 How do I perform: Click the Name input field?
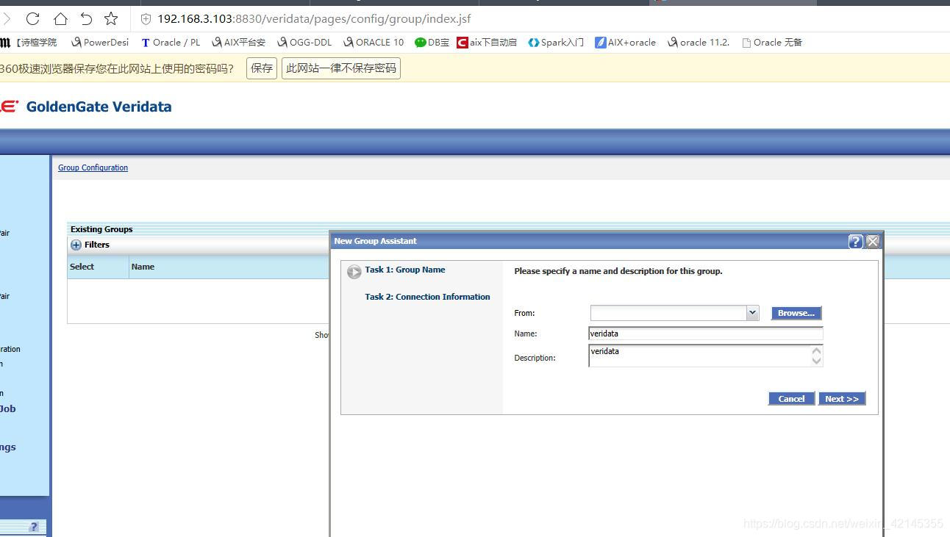[706, 334]
